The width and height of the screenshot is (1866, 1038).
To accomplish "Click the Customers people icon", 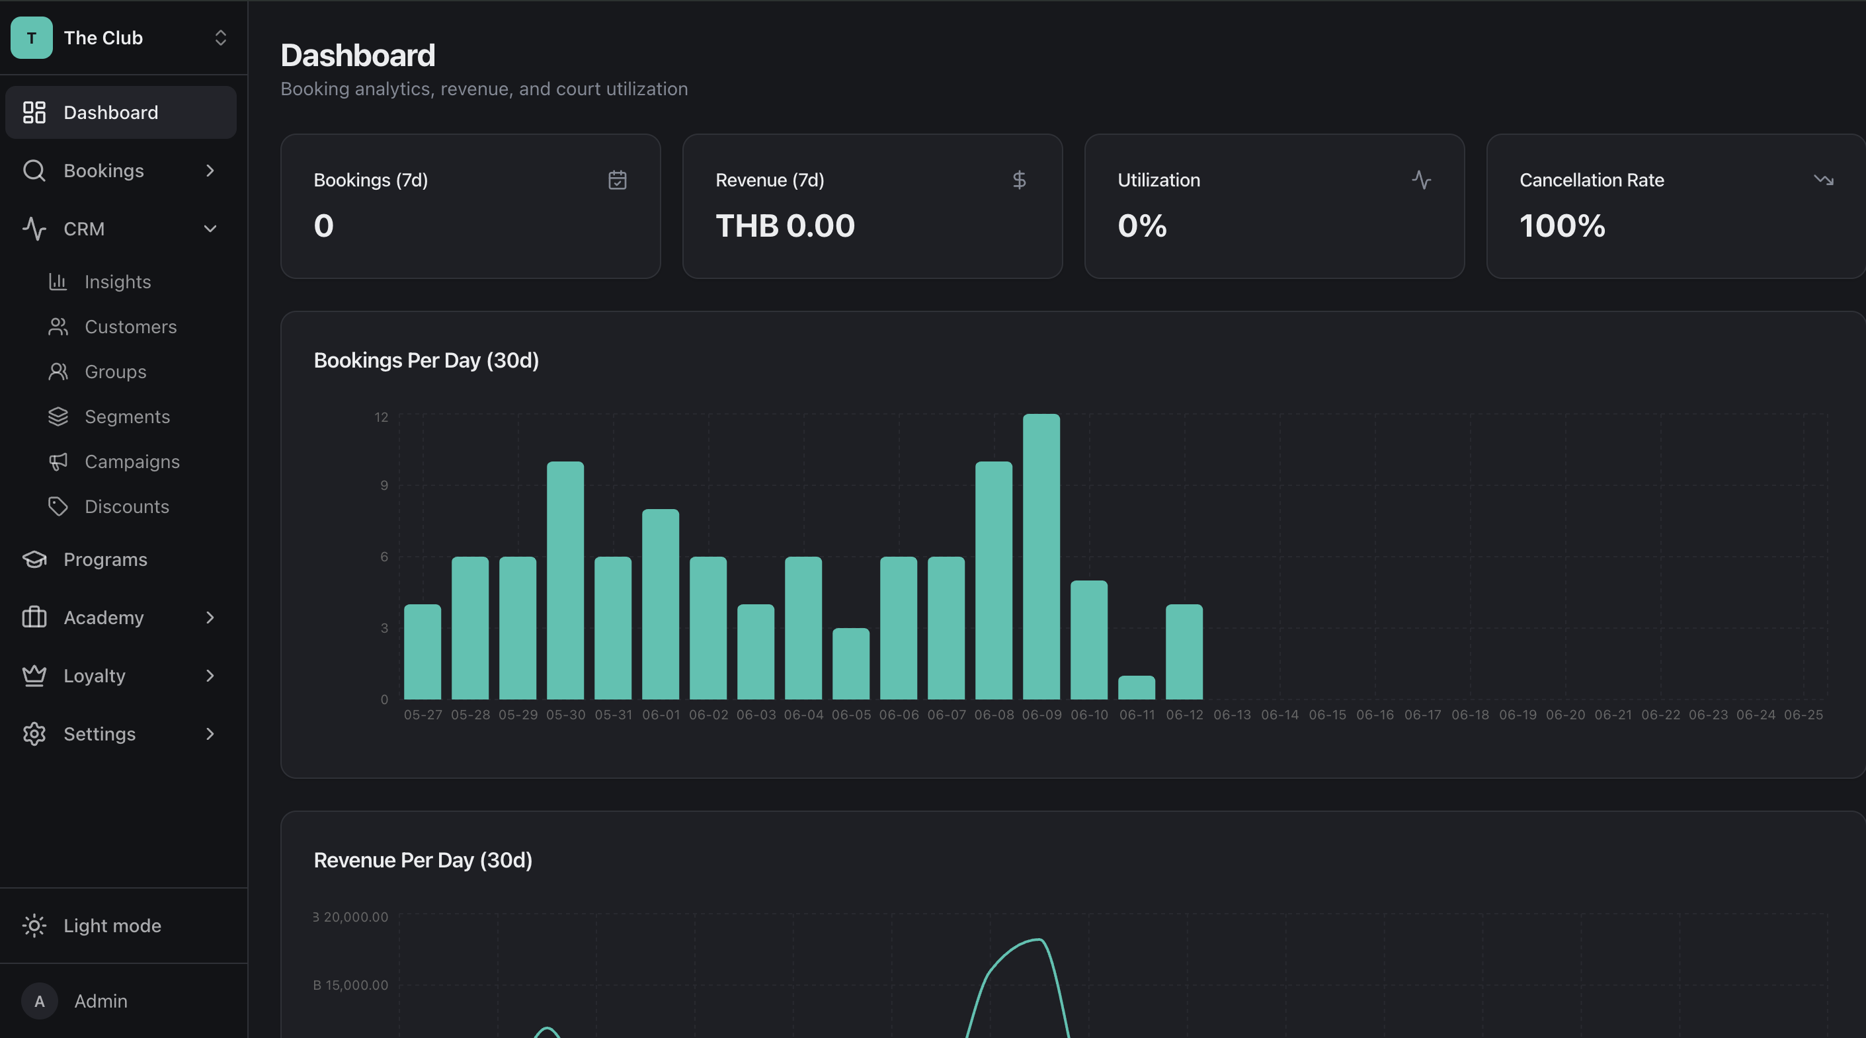I will 58,327.
